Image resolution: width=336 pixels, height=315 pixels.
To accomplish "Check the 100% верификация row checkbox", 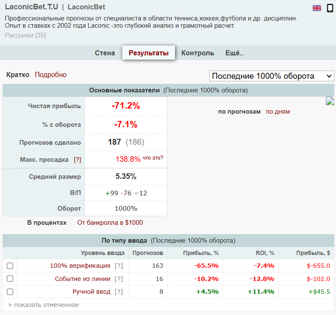I will coord(10,266).
